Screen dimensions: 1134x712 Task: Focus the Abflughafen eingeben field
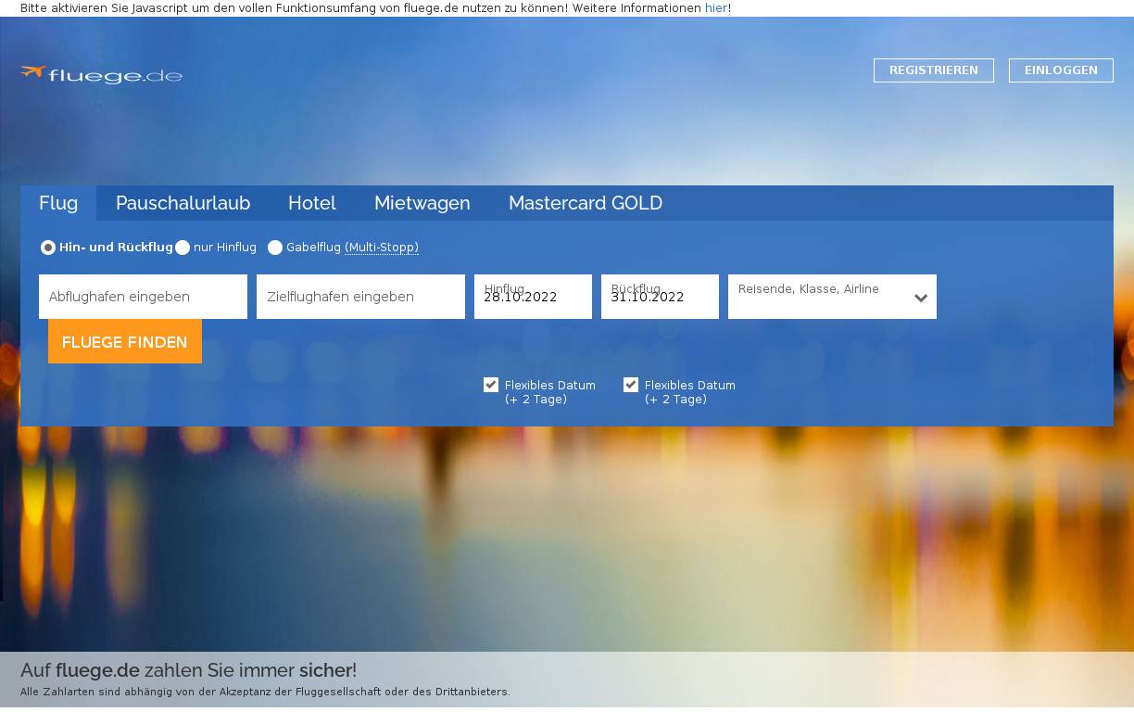[143, 297]
